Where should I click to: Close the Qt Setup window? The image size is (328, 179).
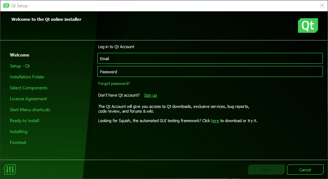pyautogui.click(x=322, y=5)
